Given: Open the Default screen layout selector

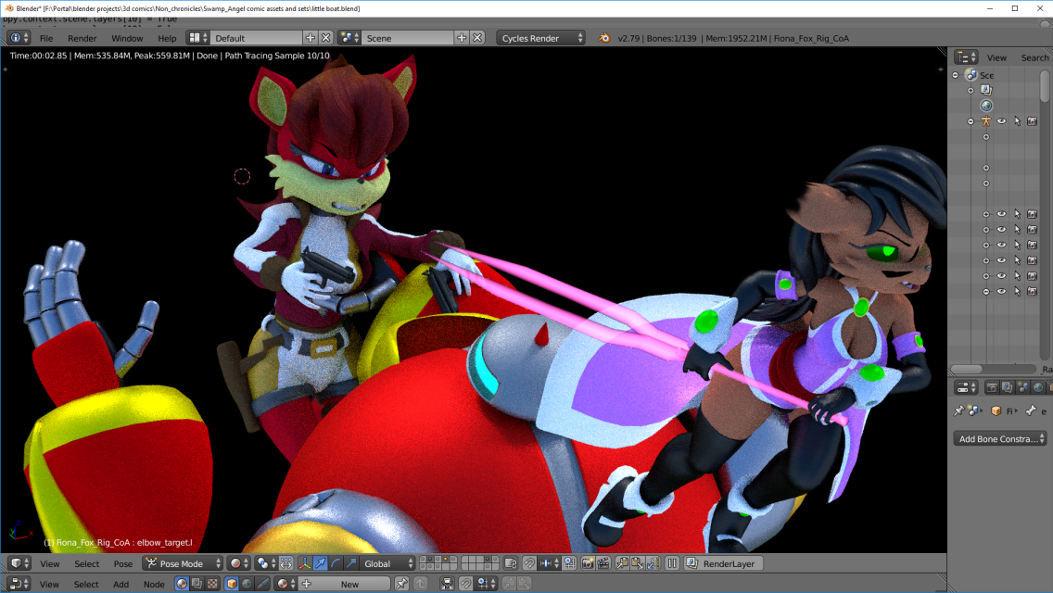Looking at the screenshot, I should [197, 38].
